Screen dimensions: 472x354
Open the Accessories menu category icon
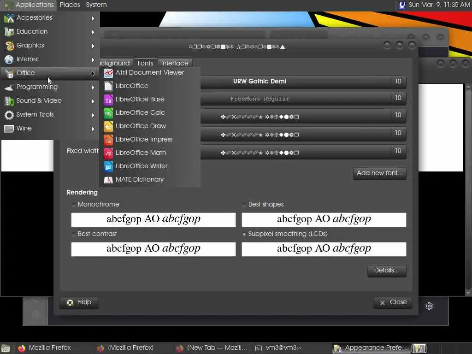pyautogui.click(x=9, y=18)
